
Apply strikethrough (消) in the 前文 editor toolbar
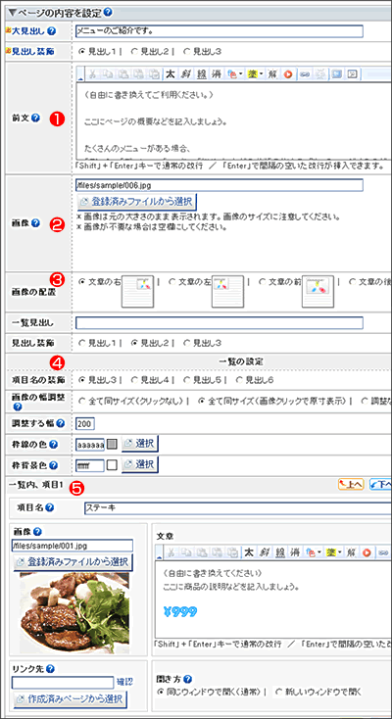click(217, 74)
